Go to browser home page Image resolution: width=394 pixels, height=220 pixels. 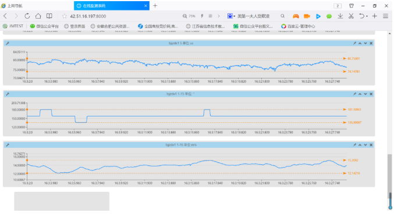point(38,16)
